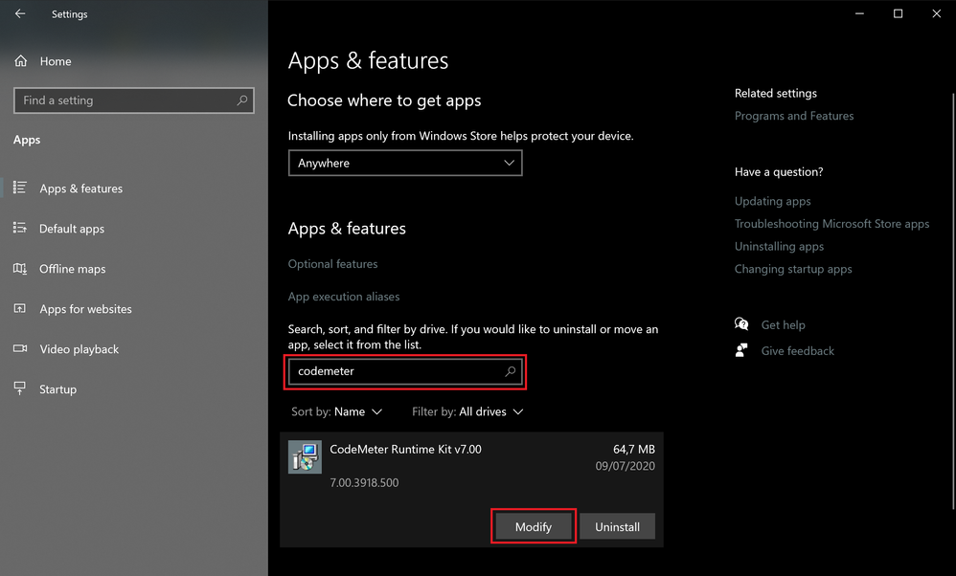Open Offline maps page
This screenshot has height=576, width=956.
72,269
